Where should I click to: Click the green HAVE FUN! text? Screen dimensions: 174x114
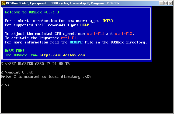[15, 51]
